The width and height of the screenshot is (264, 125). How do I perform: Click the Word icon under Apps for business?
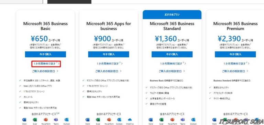pos(87,120)
